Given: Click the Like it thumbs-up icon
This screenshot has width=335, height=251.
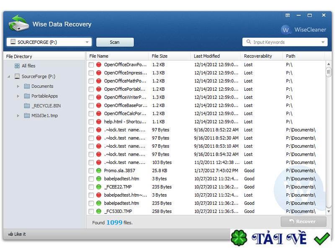Looking at the screenshot, I should click(x=10, y=234).
